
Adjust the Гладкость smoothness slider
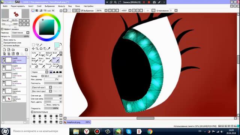point(51,108)
